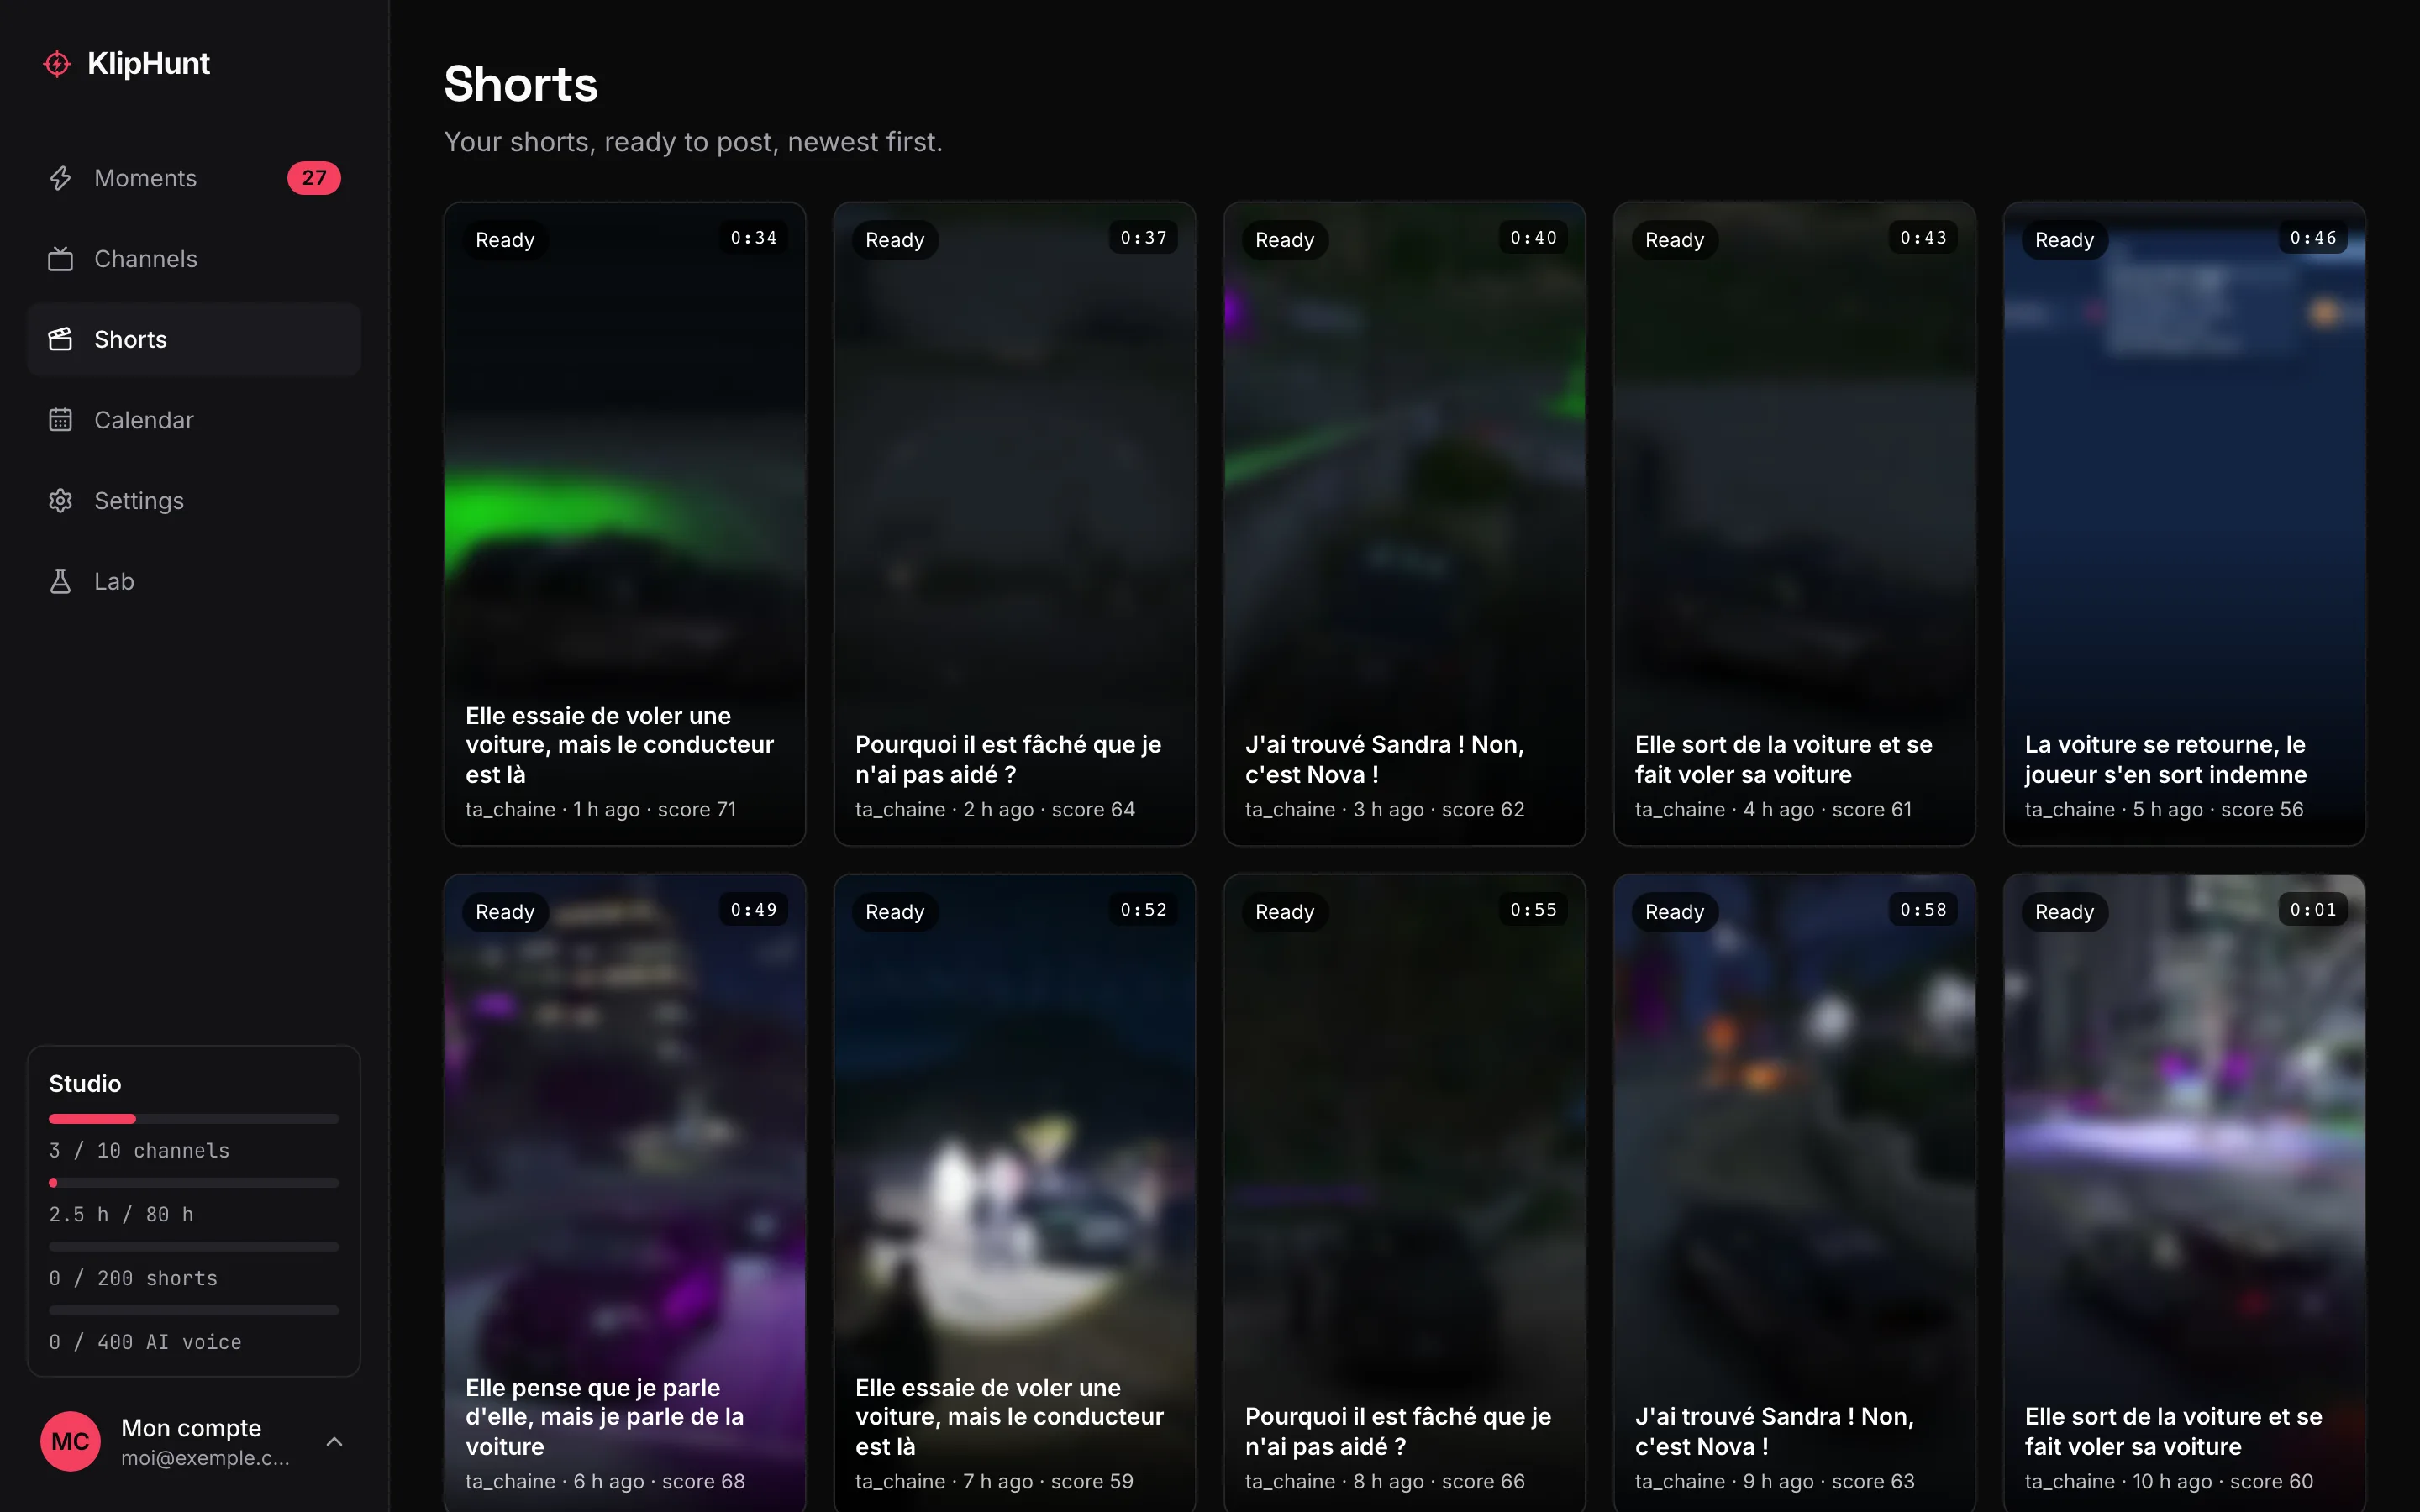Open the 0:40 'J'ai trouvé Sandra' short
Image resolution: width=2420 pixels, height=1512 pixels.
coord(1405,524)
